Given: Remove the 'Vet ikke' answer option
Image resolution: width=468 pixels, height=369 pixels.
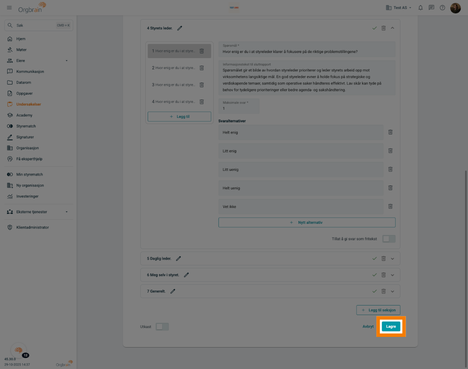Looking at the screenshot, I should (390, 206).
